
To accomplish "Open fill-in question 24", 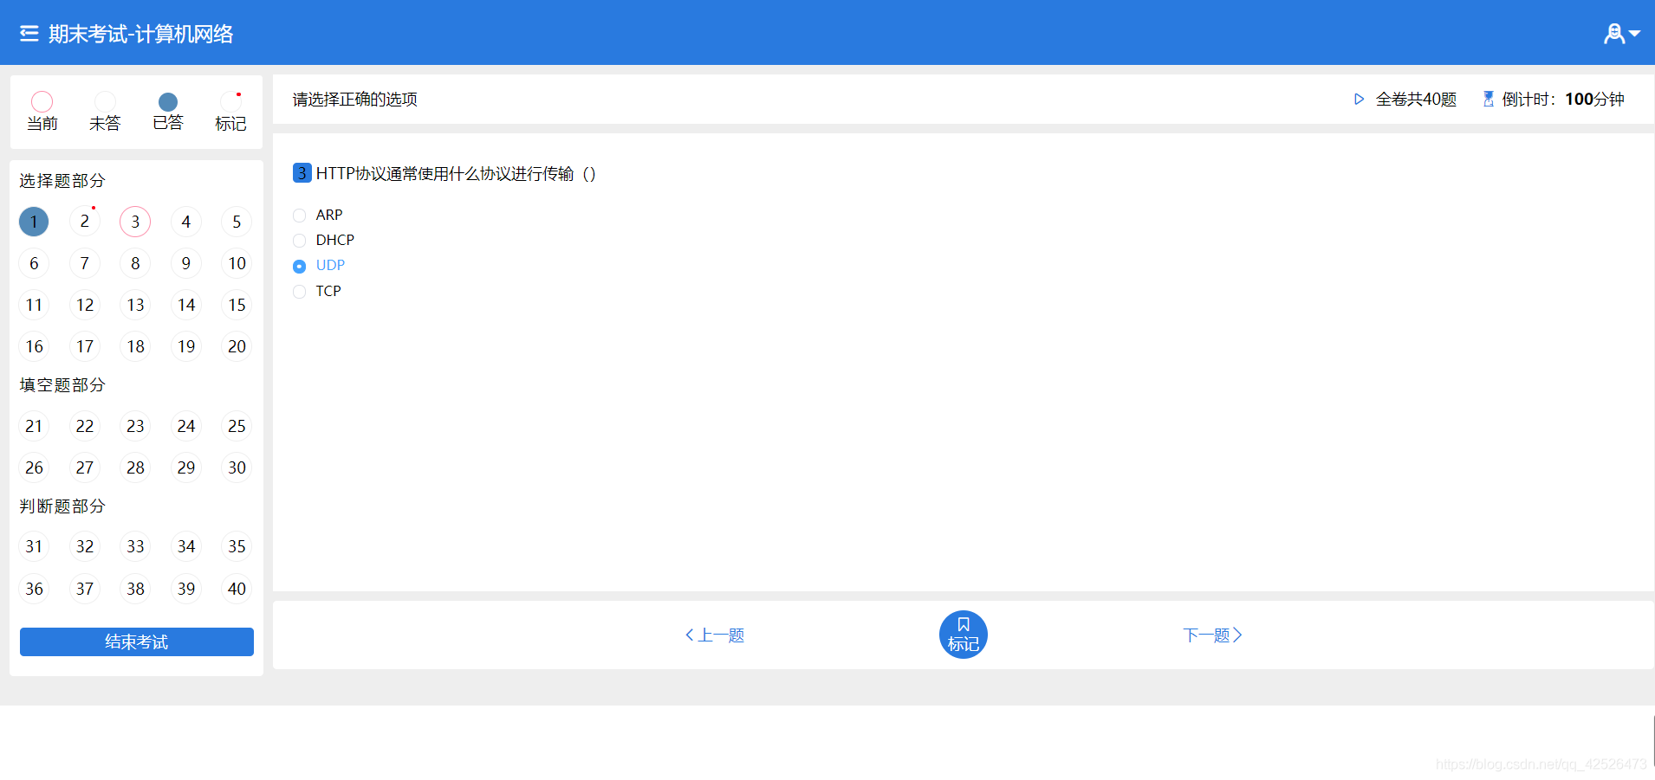I will click(x=186, y=426).
